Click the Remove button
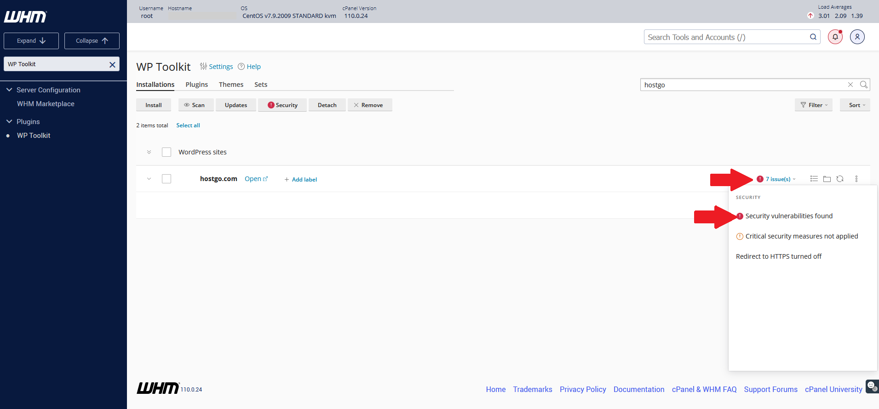Viewport: 879px width, 409px height. click(370, 105)
